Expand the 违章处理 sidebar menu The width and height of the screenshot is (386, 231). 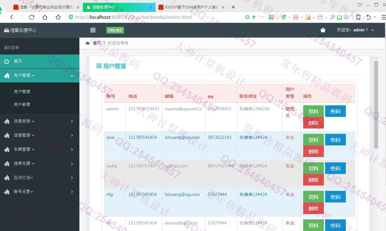pyautogui.click(x=40, y=163)
